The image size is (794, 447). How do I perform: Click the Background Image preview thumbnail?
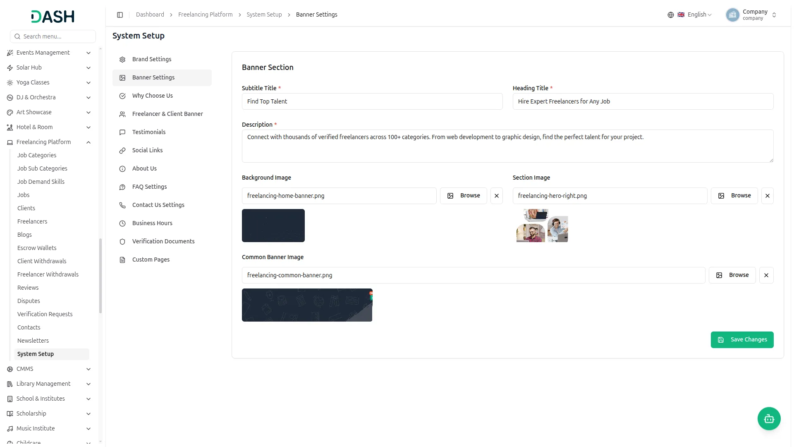273,226
